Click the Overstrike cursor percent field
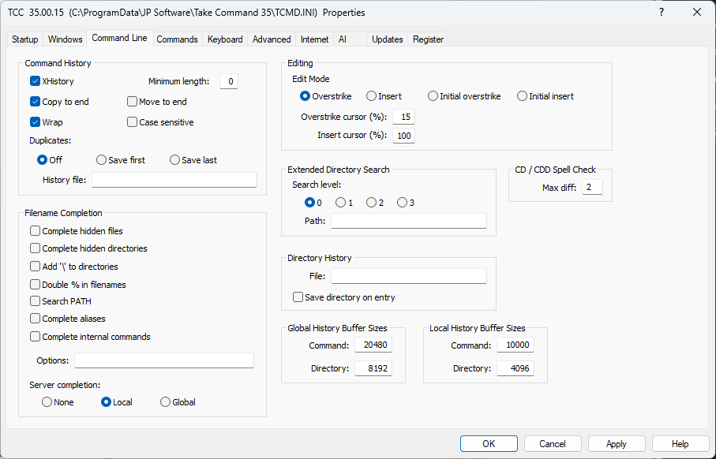Viewport: 716px width, 459px height. [403, 117]
